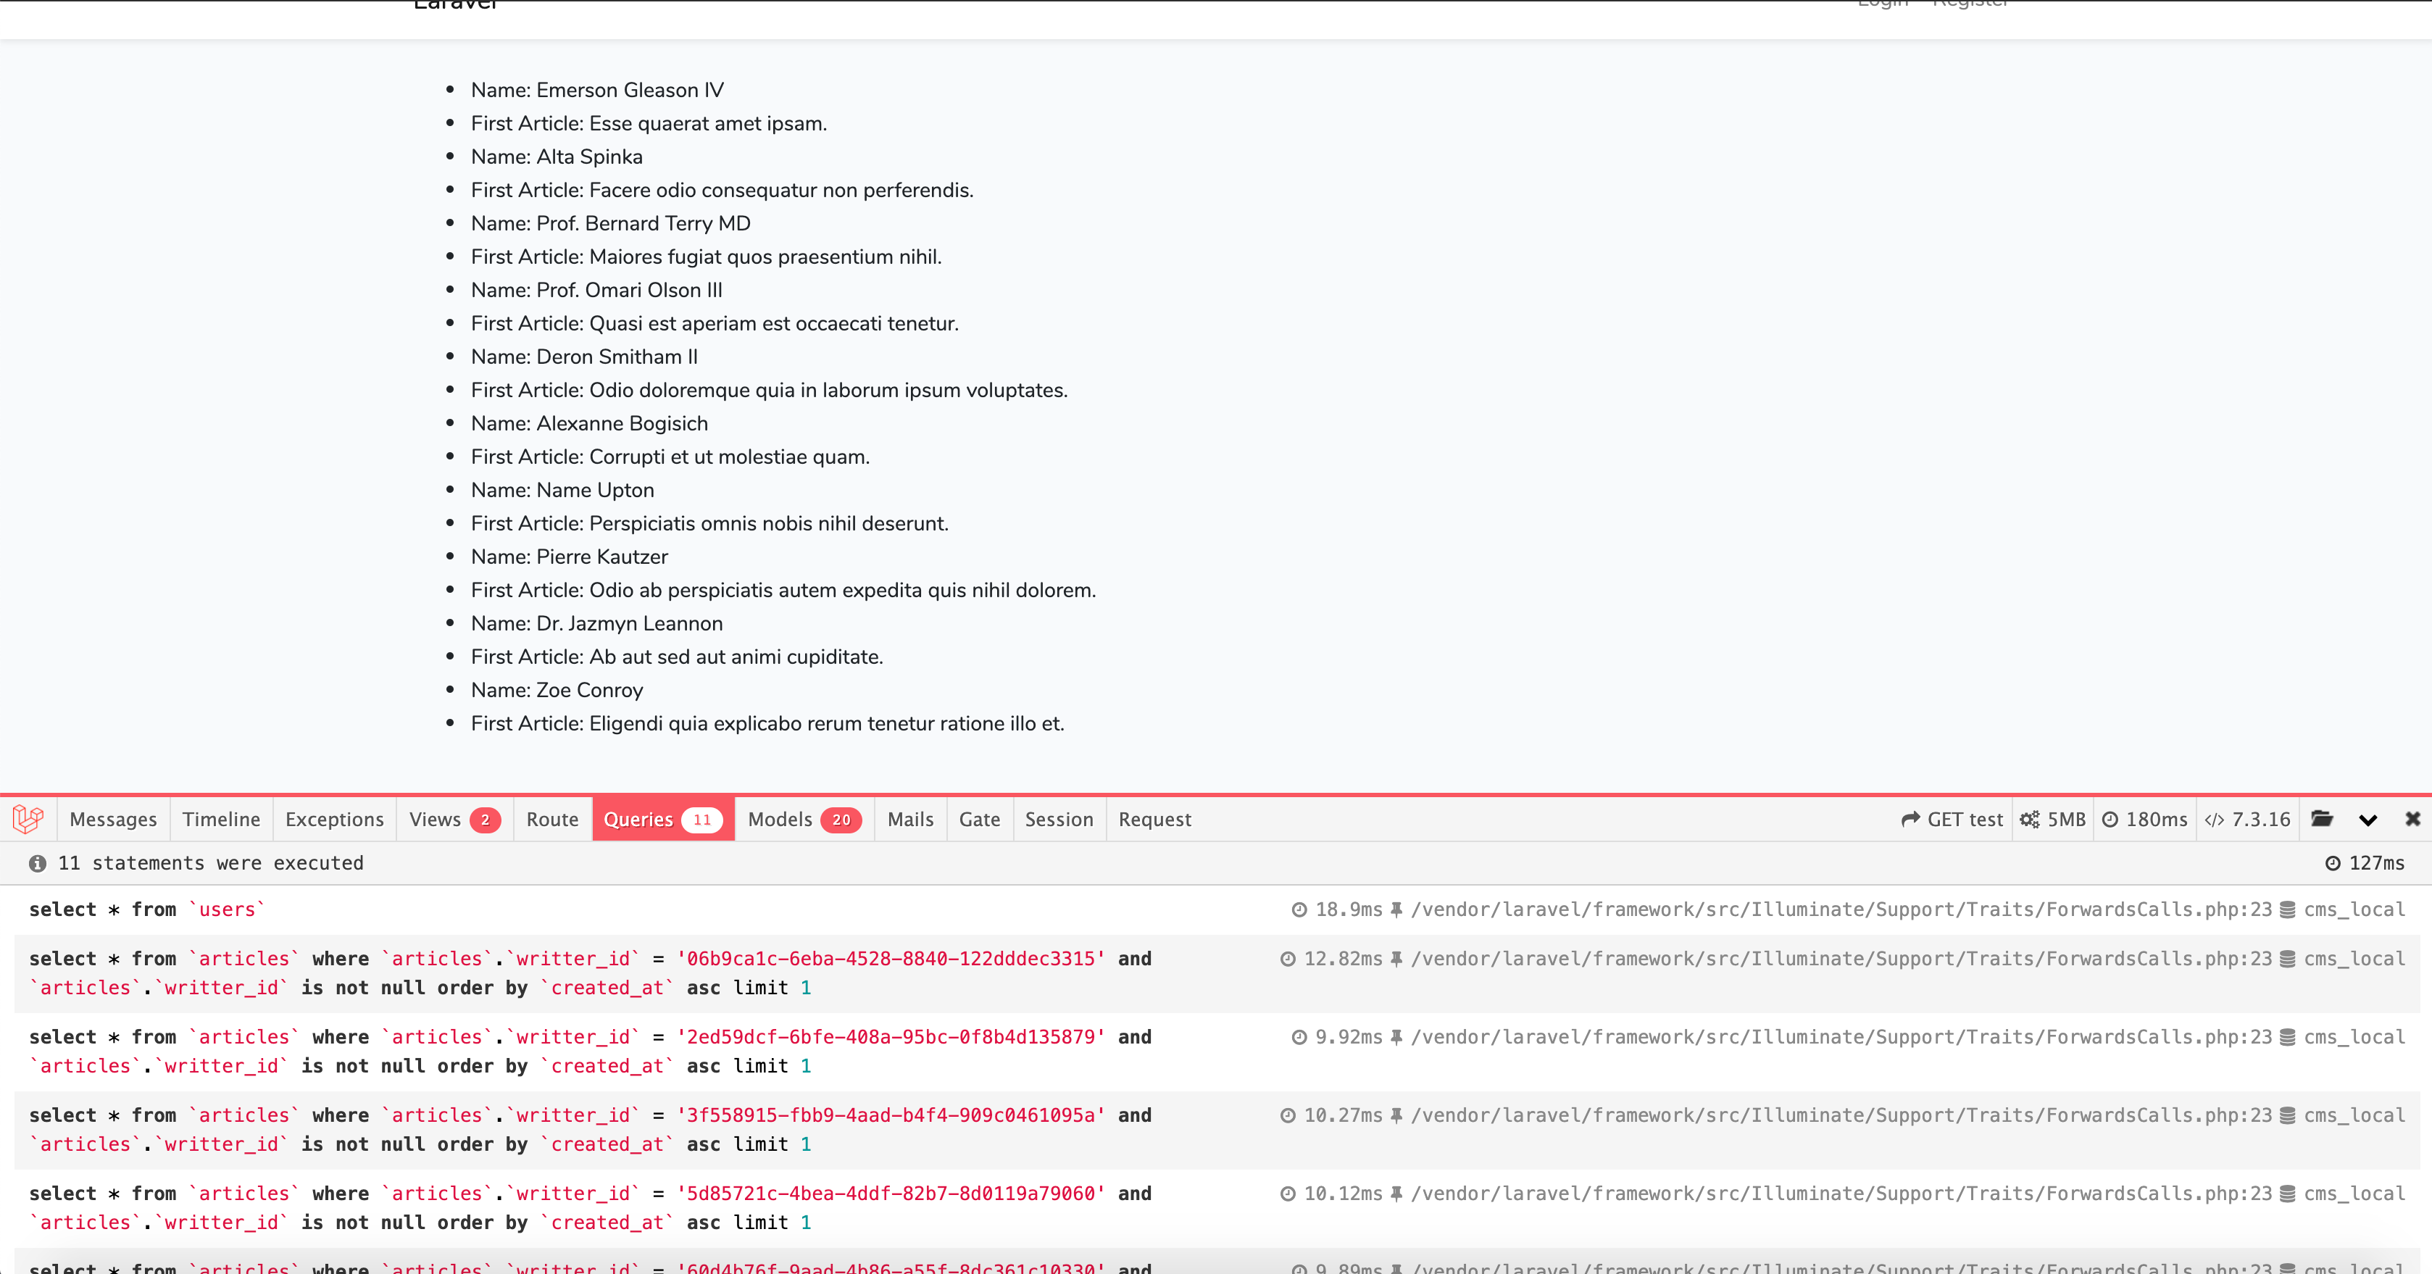Click the 127ms total query duration indicator
2432x1274 pixels.
2364,863
